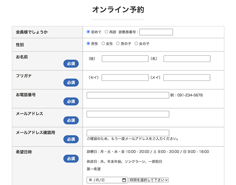Select 女の子 radio button
This screenshot has width=236, height=185.
[x=136, y=44]
